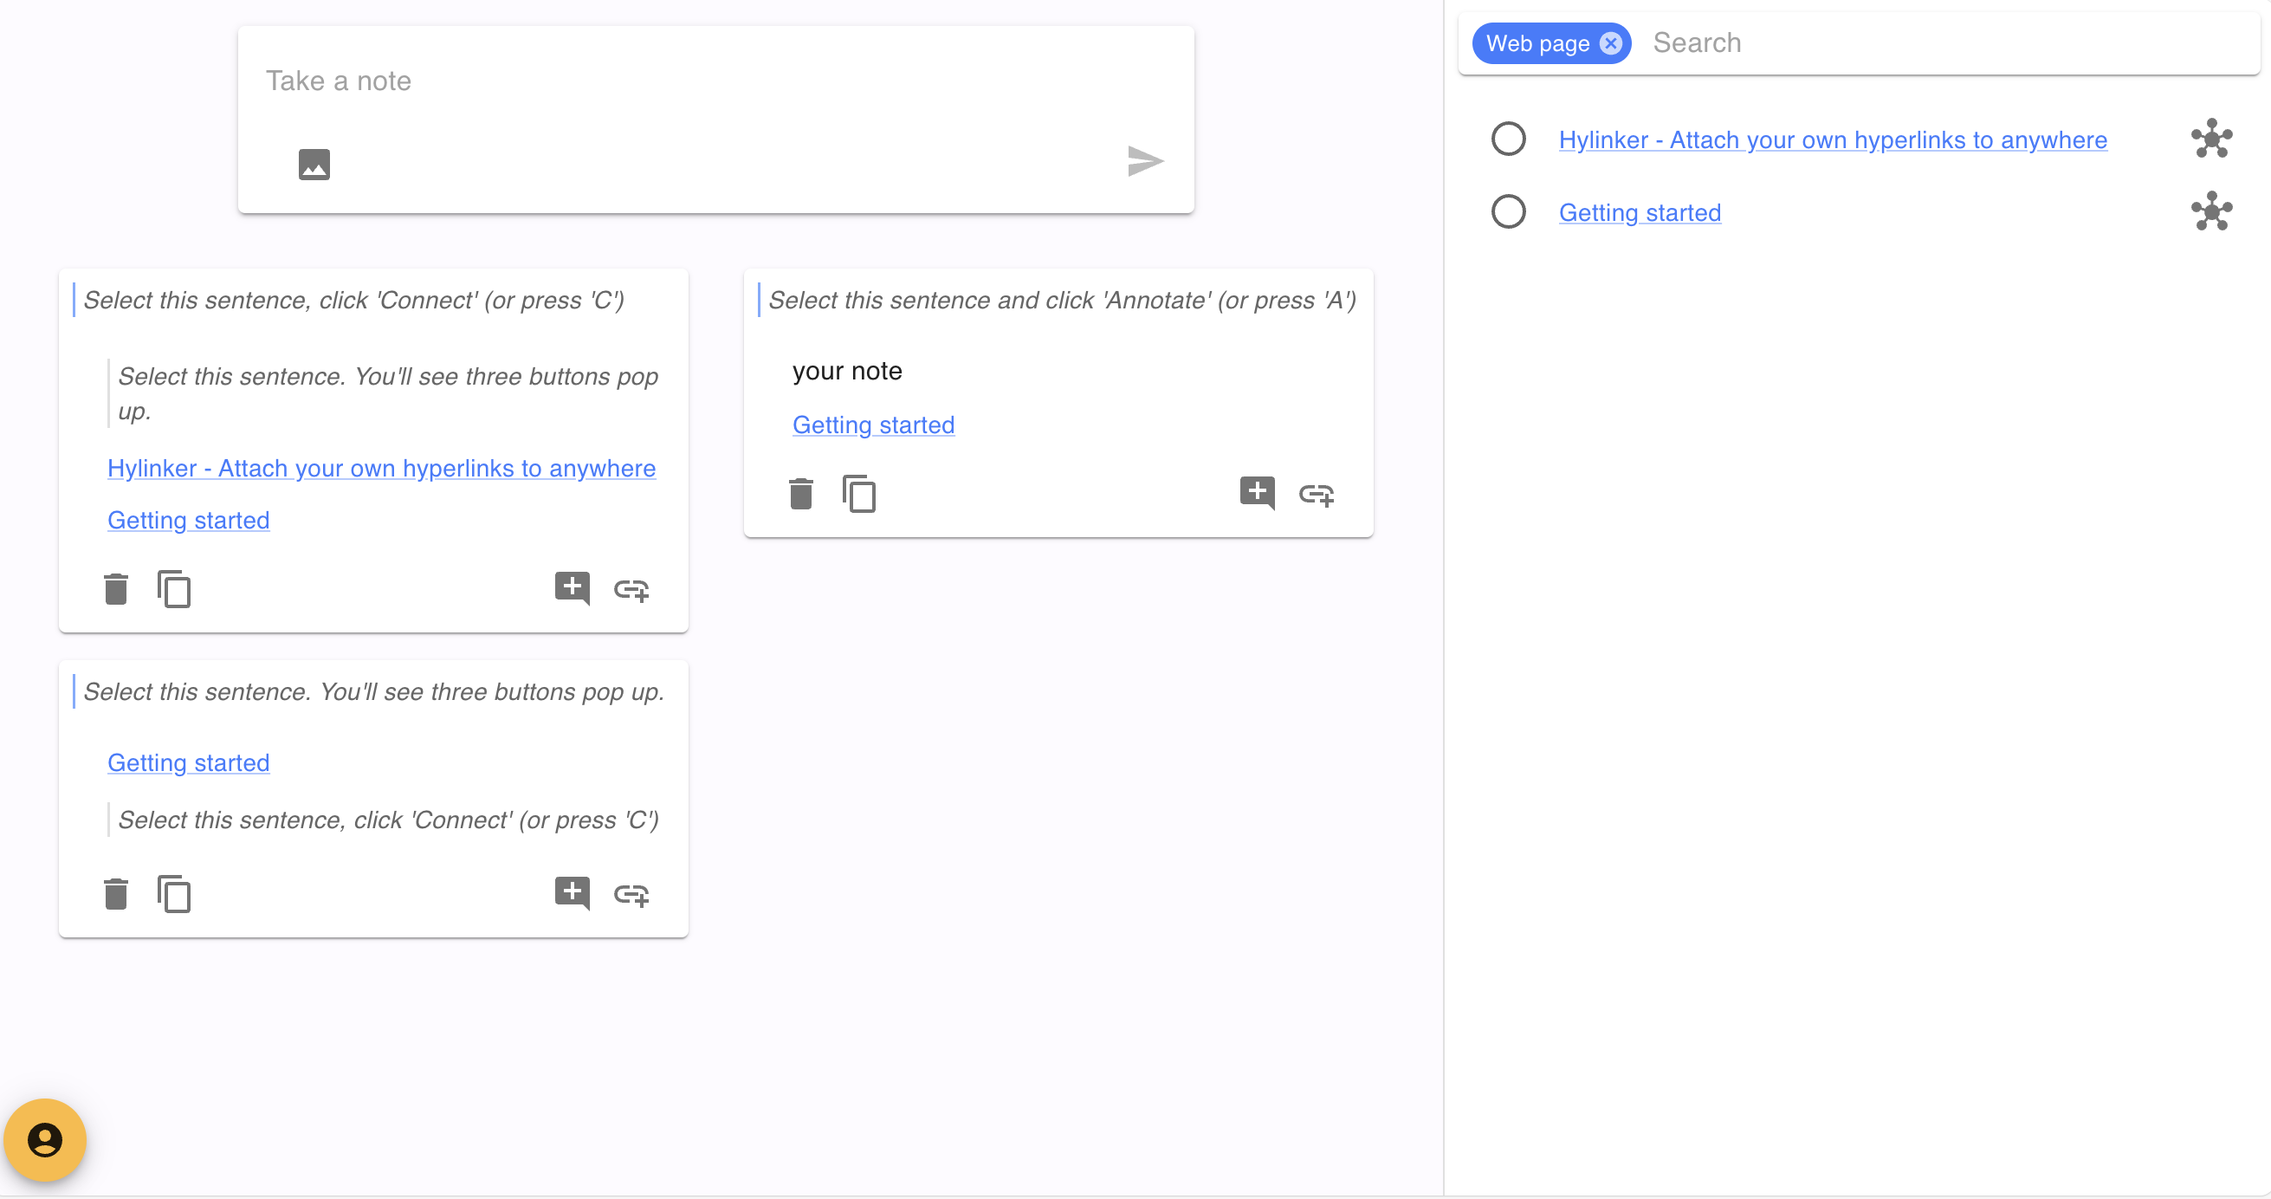
Task: Click the 'Take a note' text field
Action: 715,81
